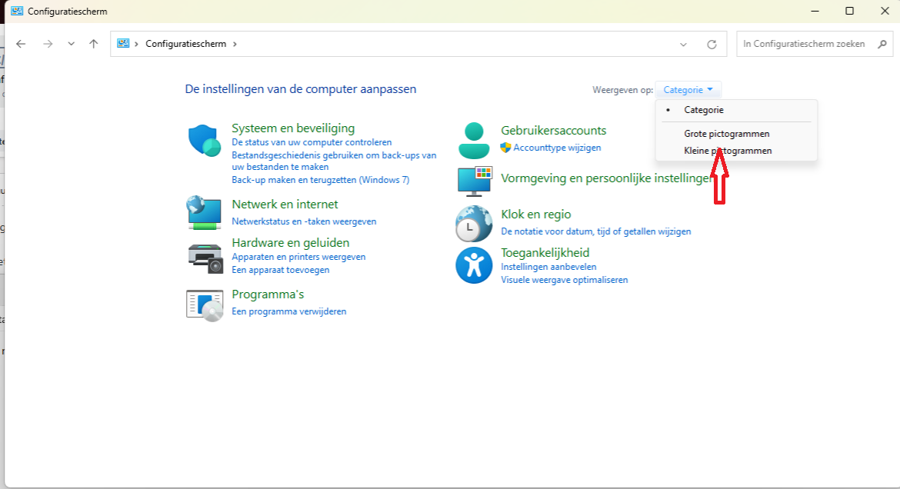
Task: Open the Programma's disc icon
Action: 205,304
